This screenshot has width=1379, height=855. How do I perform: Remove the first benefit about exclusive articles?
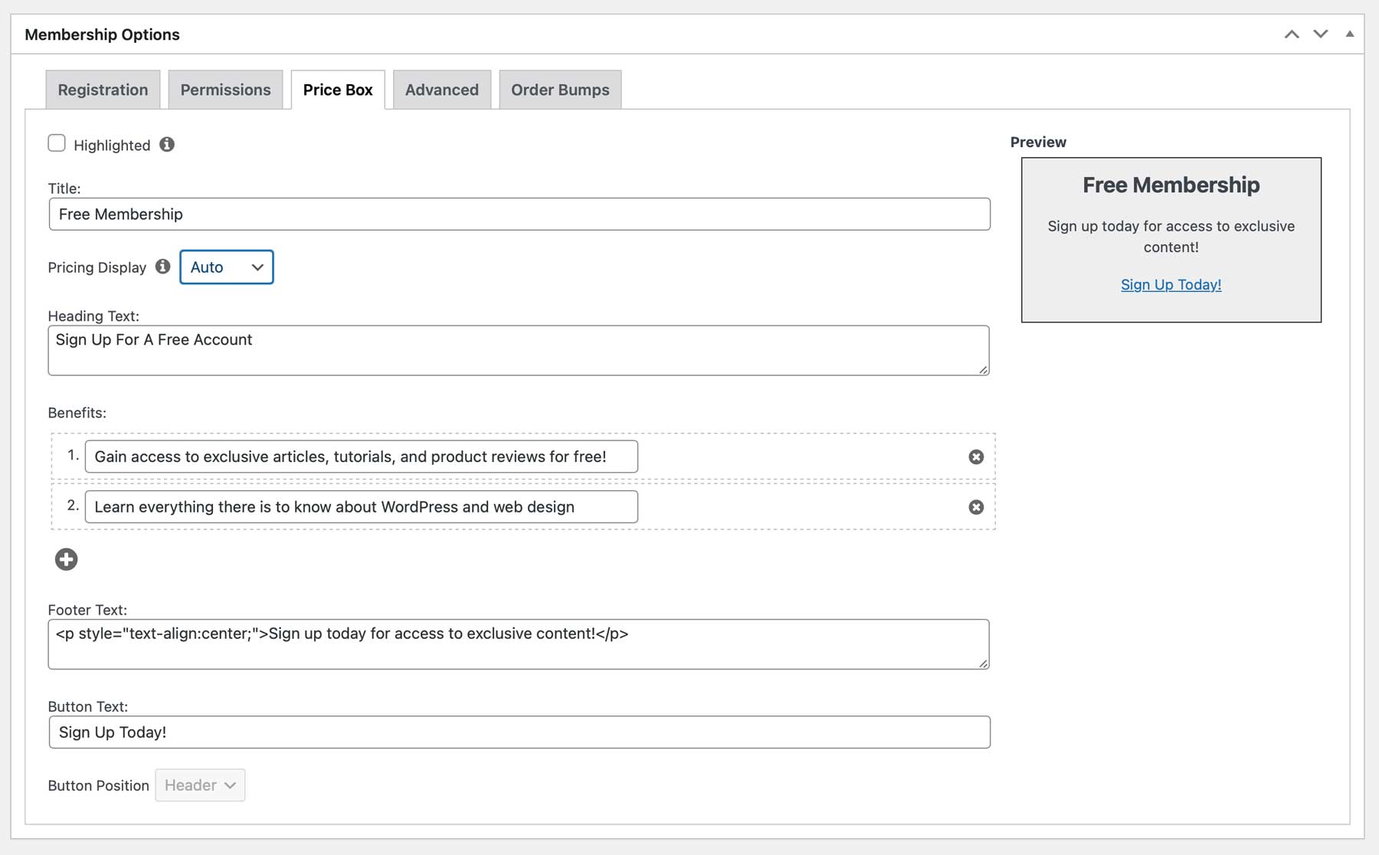[975, 457]
